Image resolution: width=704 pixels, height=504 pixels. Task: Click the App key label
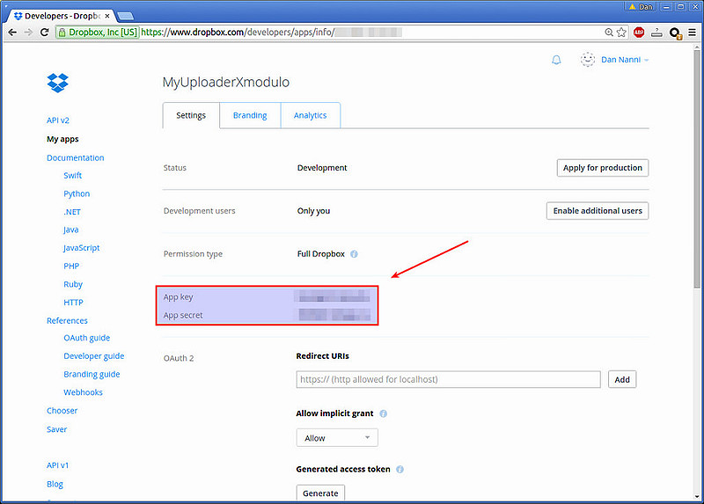pos(179,297)
